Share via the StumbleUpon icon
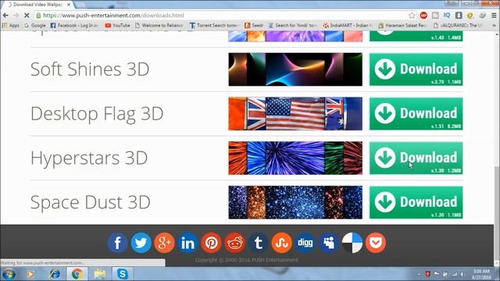The height and width of the screenshot is (281, 500). tap(281, 243)
